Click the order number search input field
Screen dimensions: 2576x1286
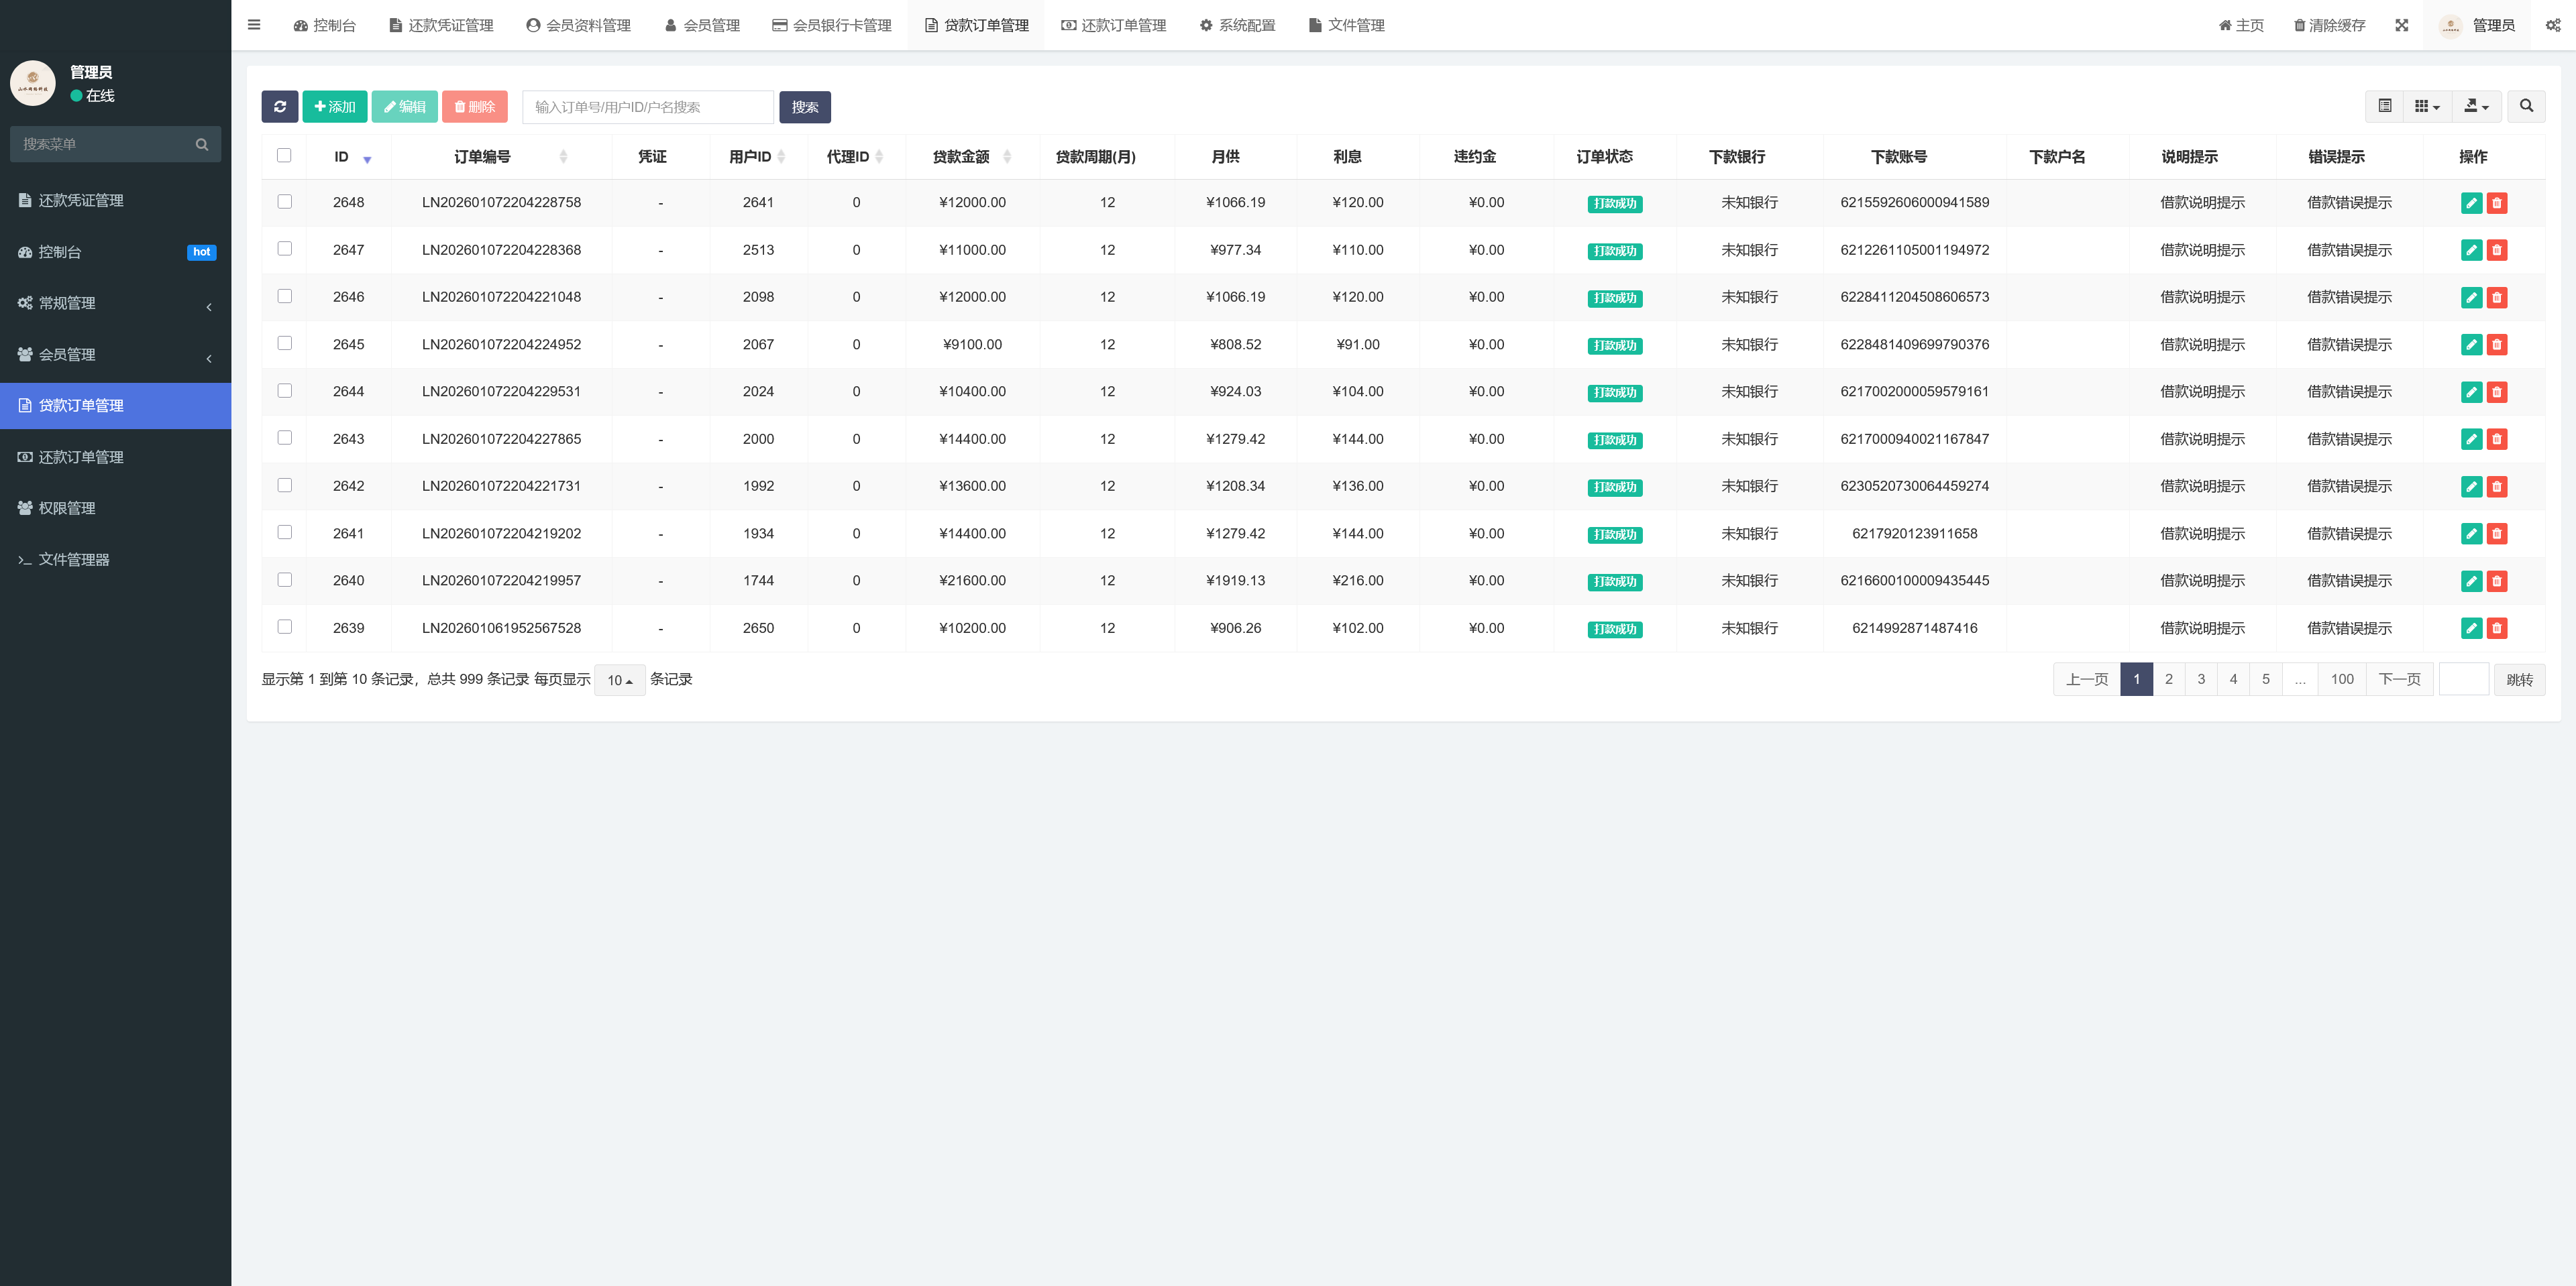click(647, 107)
